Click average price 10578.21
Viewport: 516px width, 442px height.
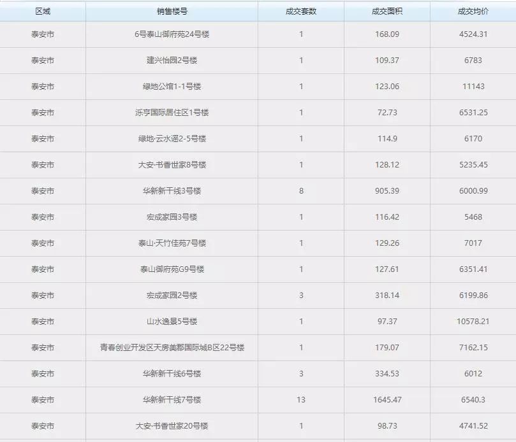click(473, 322)
